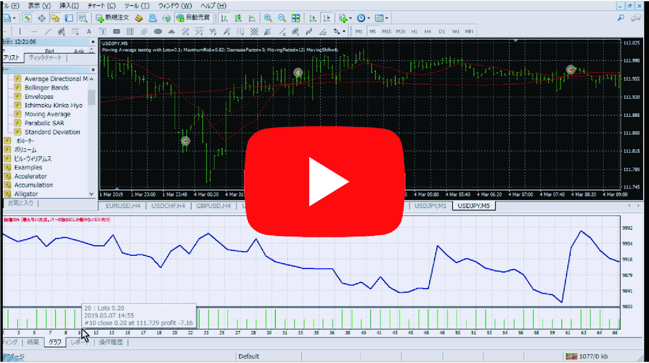Screen dimensions: 649x363
Task: Switch to the EURUSD,H4 chart tab
Action: click(x=123, y=206)
